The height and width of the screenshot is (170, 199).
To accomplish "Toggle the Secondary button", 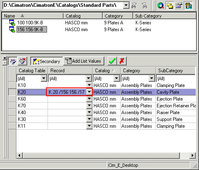I will [x=46, y=61].
